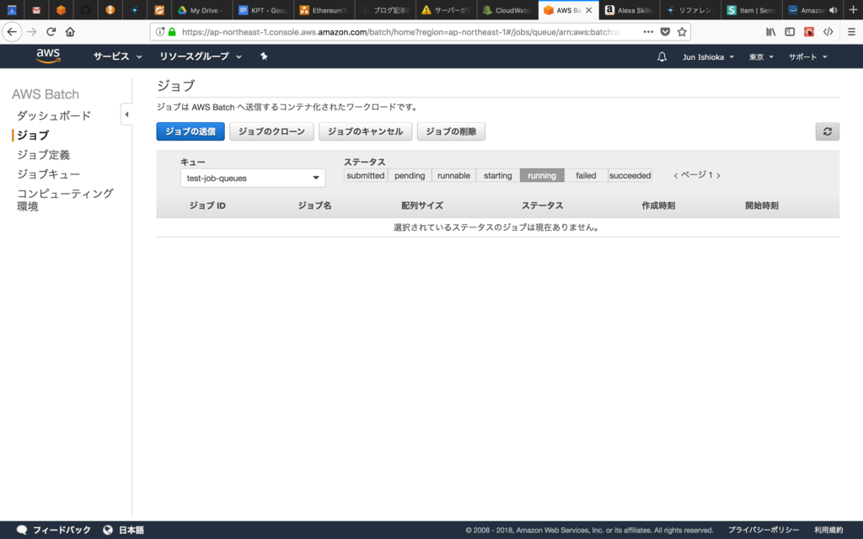Click the 作成時刻 column header
This screenshot has width=863, height=539.
pyautogui.click(x=658, y=205)
